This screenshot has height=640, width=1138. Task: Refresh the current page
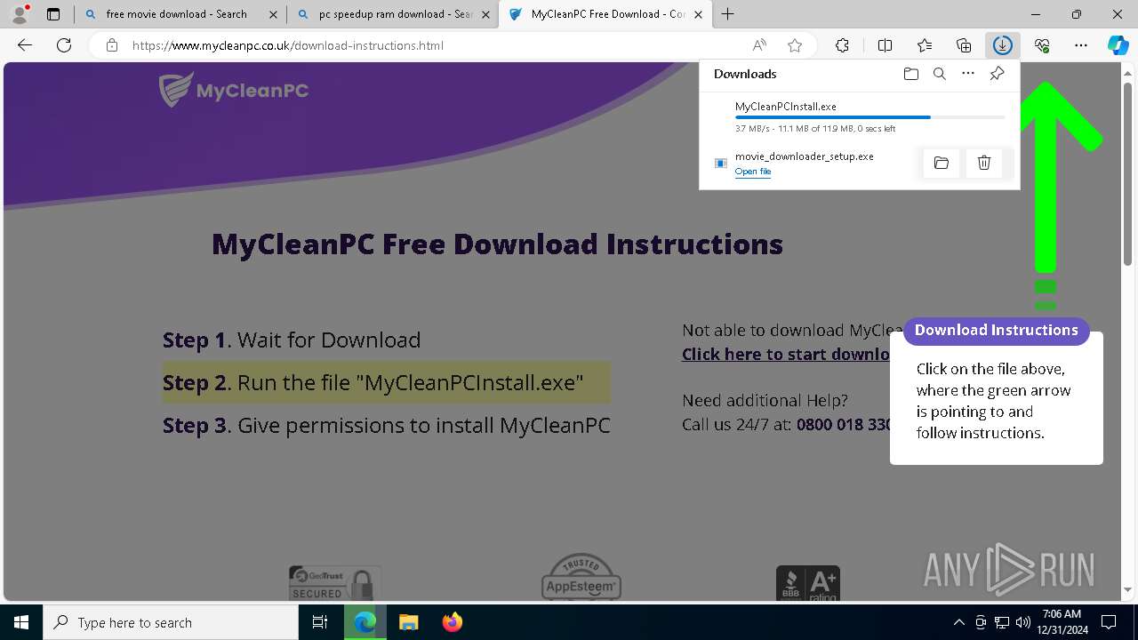(64, 45)
